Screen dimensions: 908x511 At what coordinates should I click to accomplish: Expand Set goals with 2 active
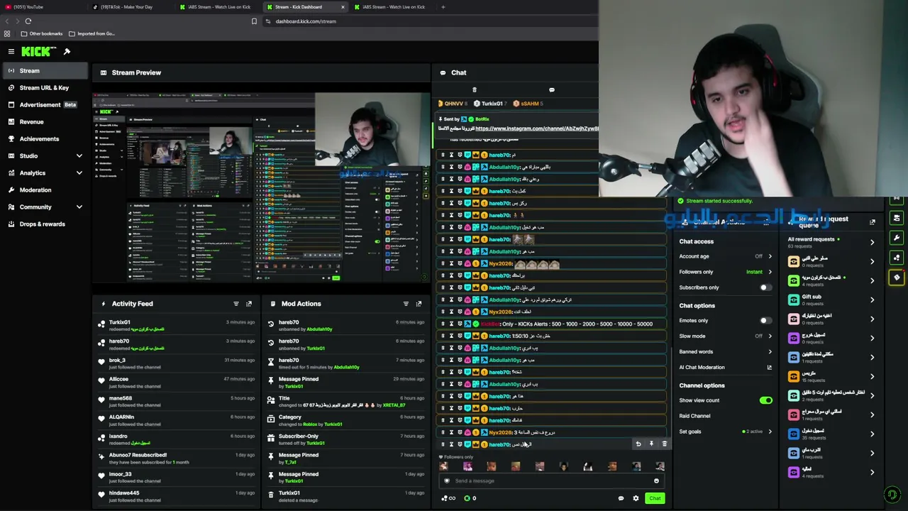click(726, 432)
